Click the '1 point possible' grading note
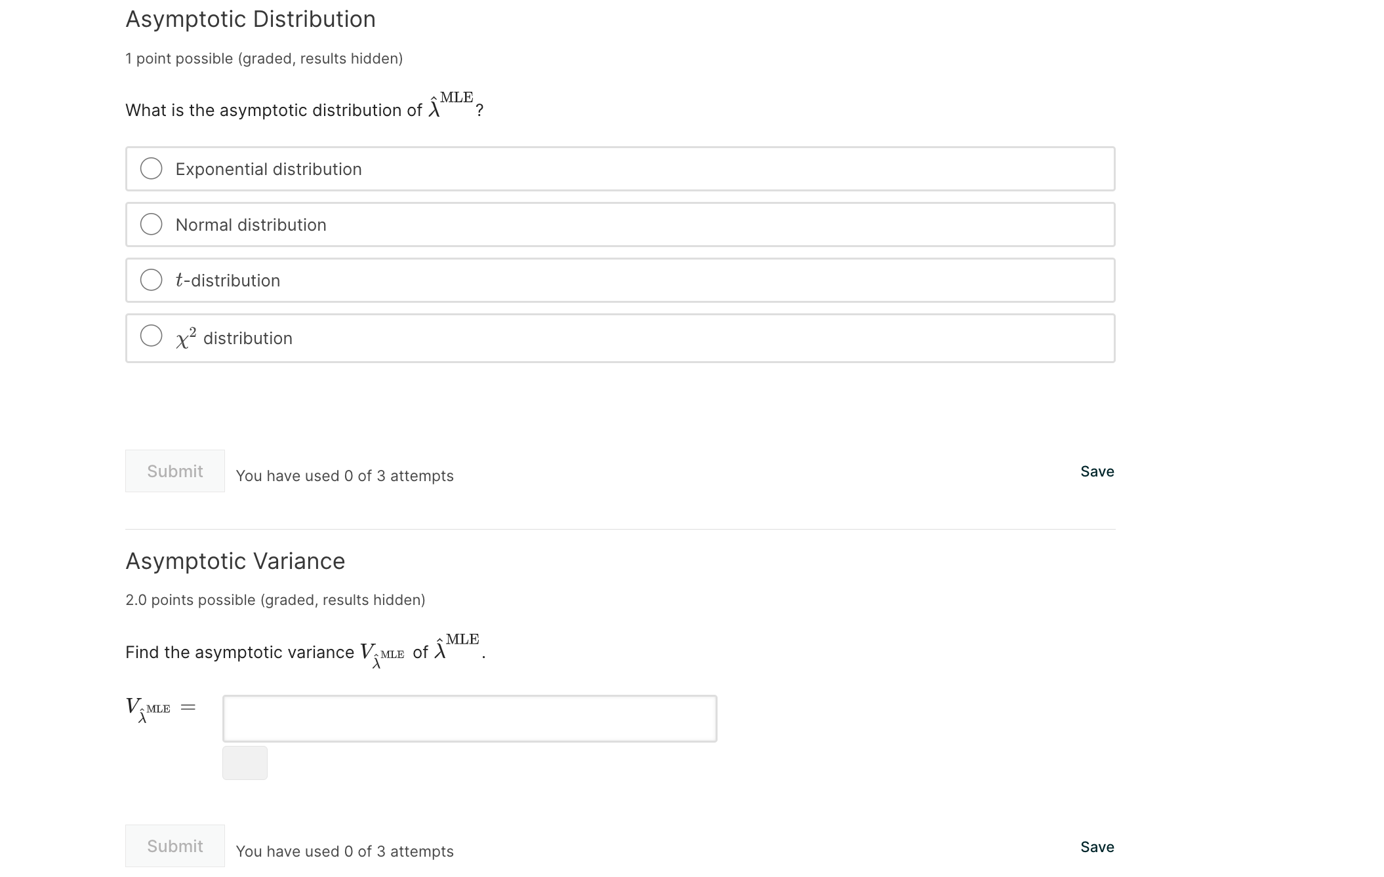Image resolution: width=1384 pixels, height=877 pixels. click(264, 58)
